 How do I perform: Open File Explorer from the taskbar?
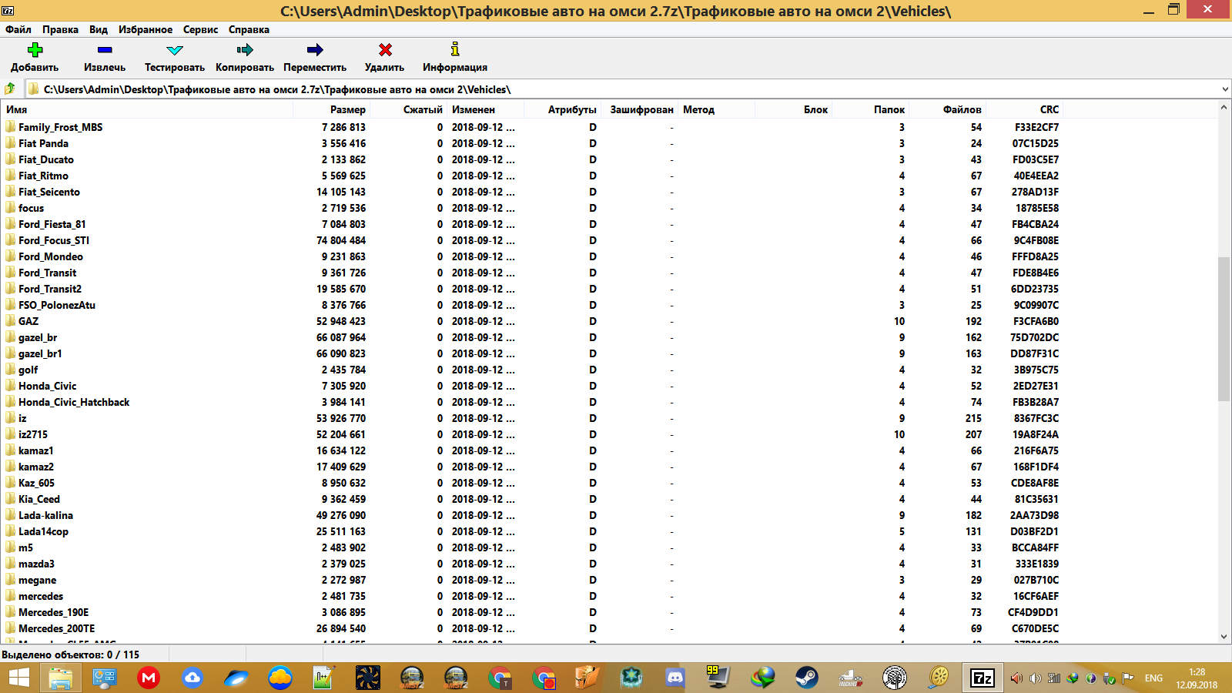[60, 678]
